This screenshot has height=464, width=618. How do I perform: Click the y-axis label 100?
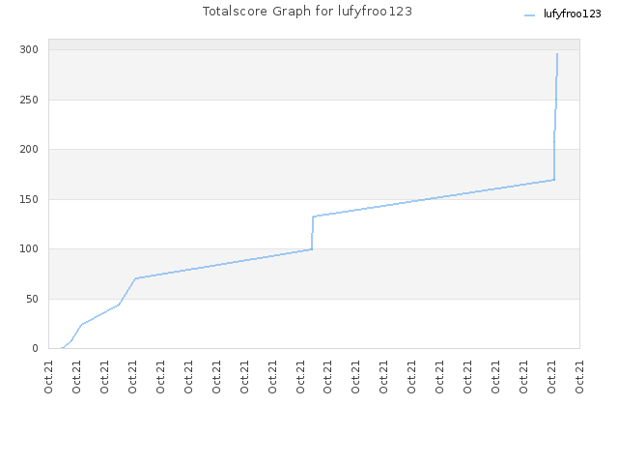(29, 248)
